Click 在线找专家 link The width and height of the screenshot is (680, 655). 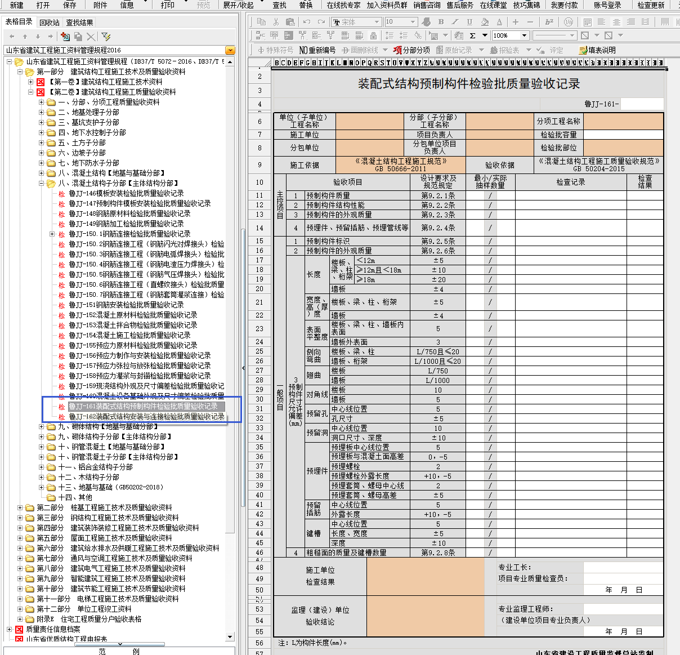(344, 5)
